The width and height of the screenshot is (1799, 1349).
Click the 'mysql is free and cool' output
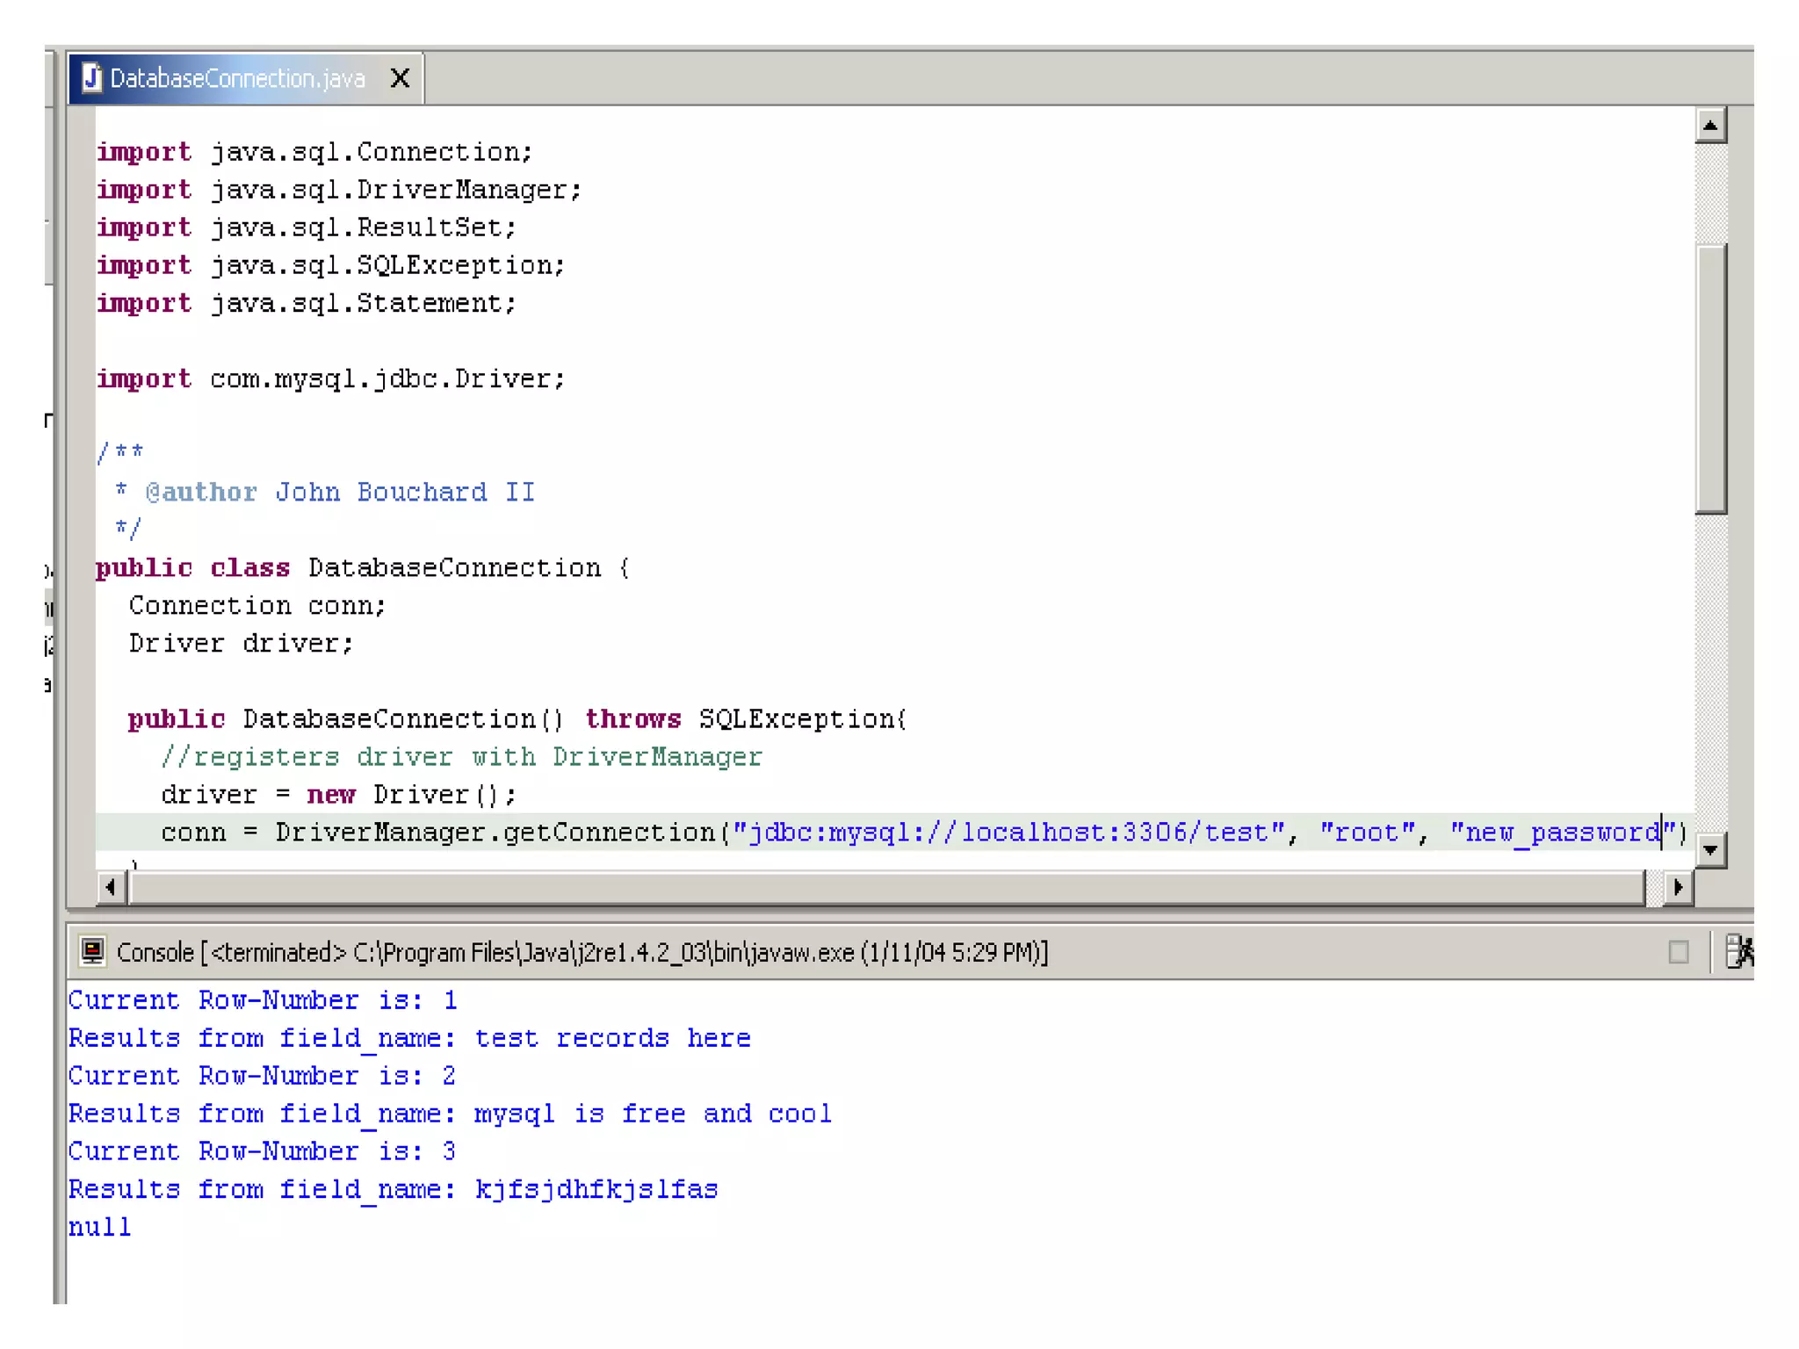652,1114
